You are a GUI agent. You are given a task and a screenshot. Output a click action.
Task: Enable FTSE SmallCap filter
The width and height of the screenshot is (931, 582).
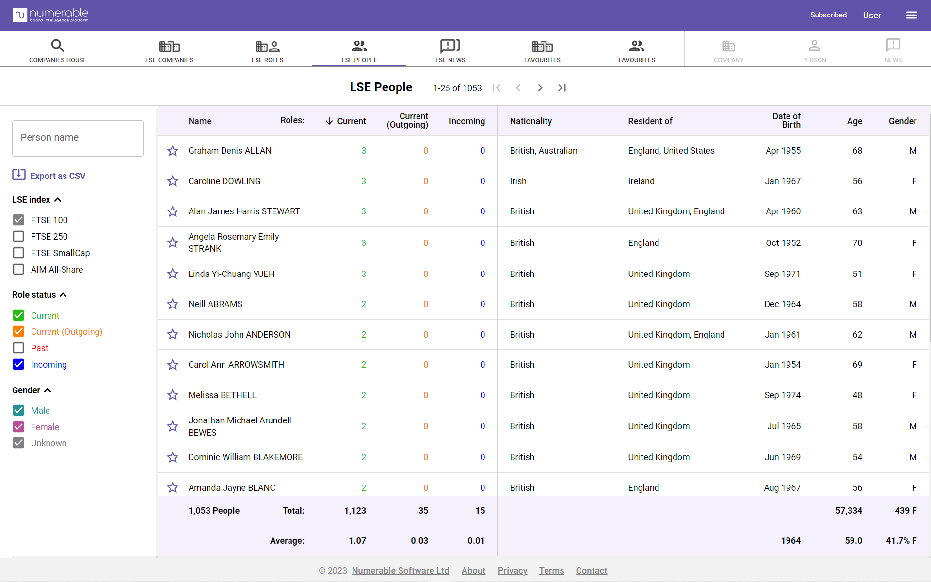[18, 253]
